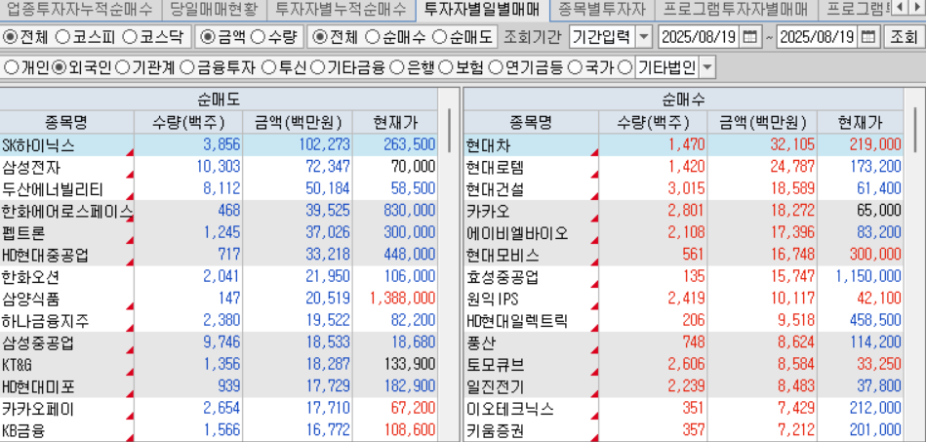Open the 기타법인 investor dropdown
926x442 pixels.
[706, 67]
